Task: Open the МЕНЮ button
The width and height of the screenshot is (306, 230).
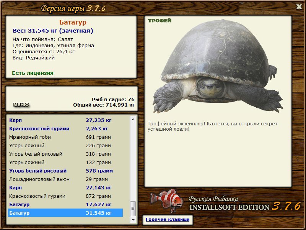Action: (21, 105)
